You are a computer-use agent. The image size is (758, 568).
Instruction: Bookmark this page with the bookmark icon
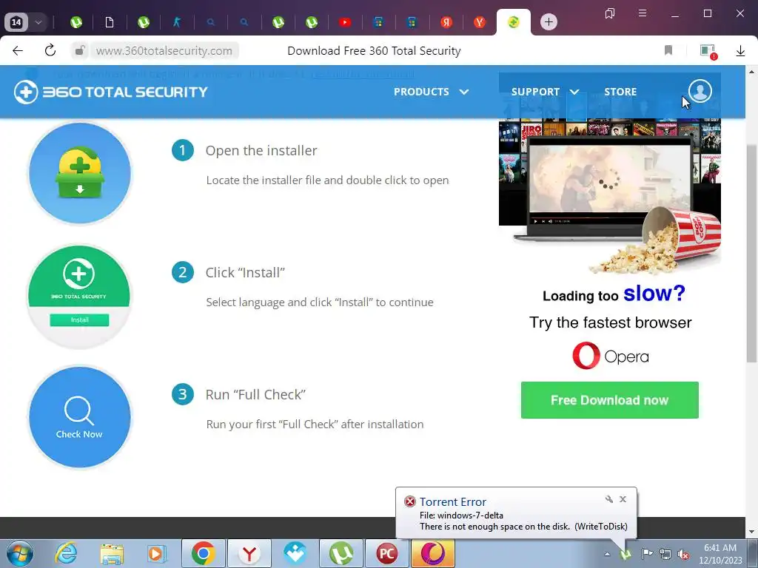[x=668, y=50]
